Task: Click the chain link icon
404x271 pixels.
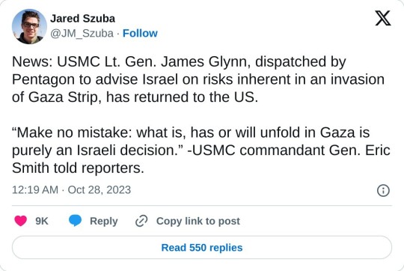Action: click(x=141, y=221)
